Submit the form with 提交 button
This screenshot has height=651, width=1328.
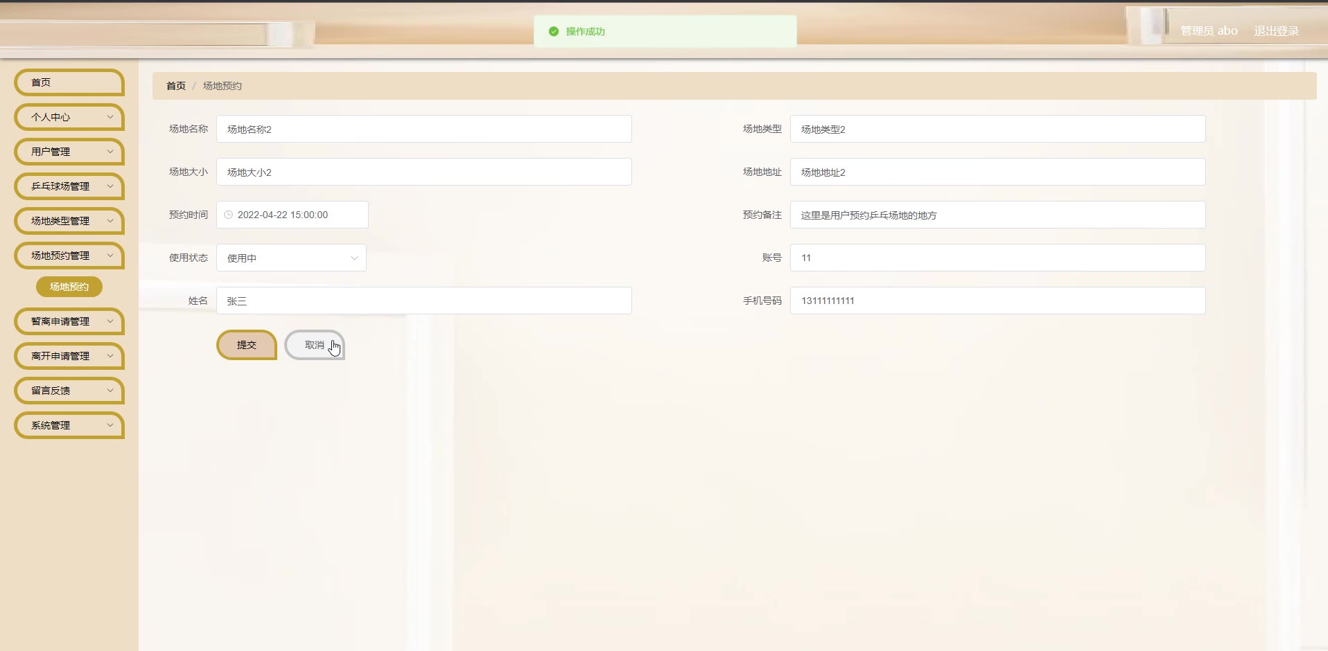tap(247, 345)
